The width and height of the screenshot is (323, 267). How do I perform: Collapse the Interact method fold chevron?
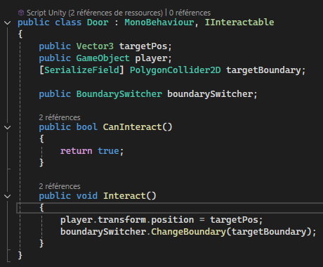coord(8,196)
